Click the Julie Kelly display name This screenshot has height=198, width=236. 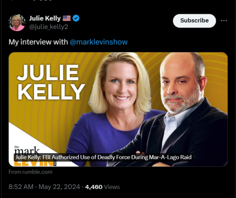[x=45, y=18]
